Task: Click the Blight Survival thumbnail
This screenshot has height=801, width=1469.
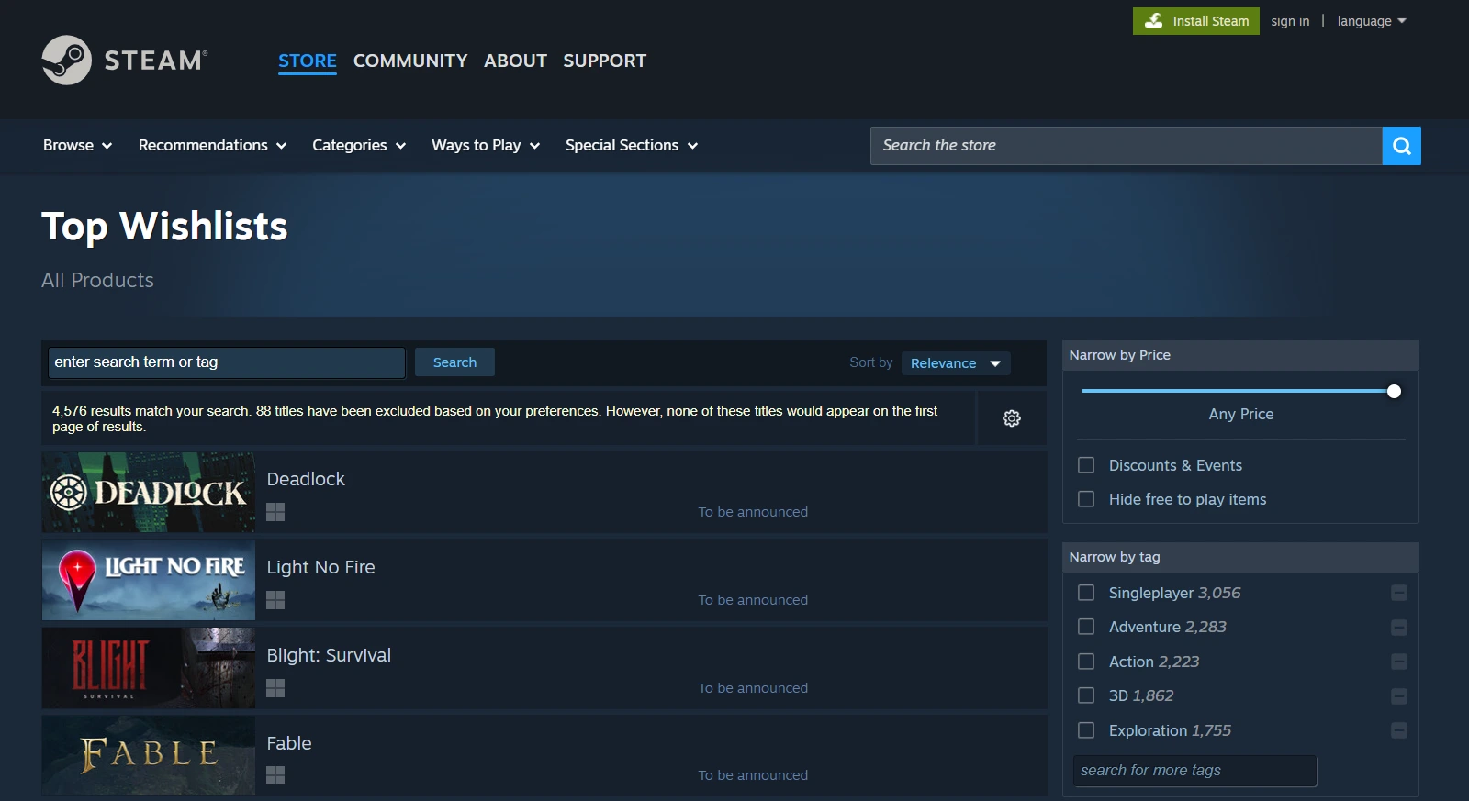Action: point(149,668)
